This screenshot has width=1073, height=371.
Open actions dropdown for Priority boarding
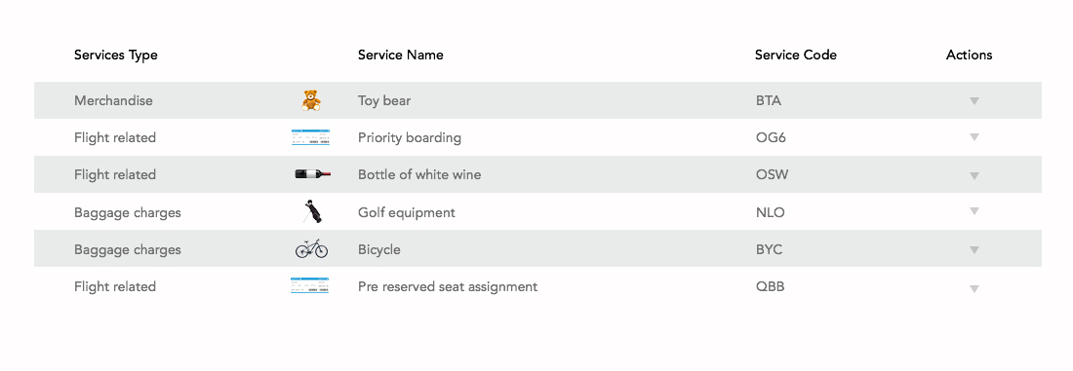coord(974,137)
